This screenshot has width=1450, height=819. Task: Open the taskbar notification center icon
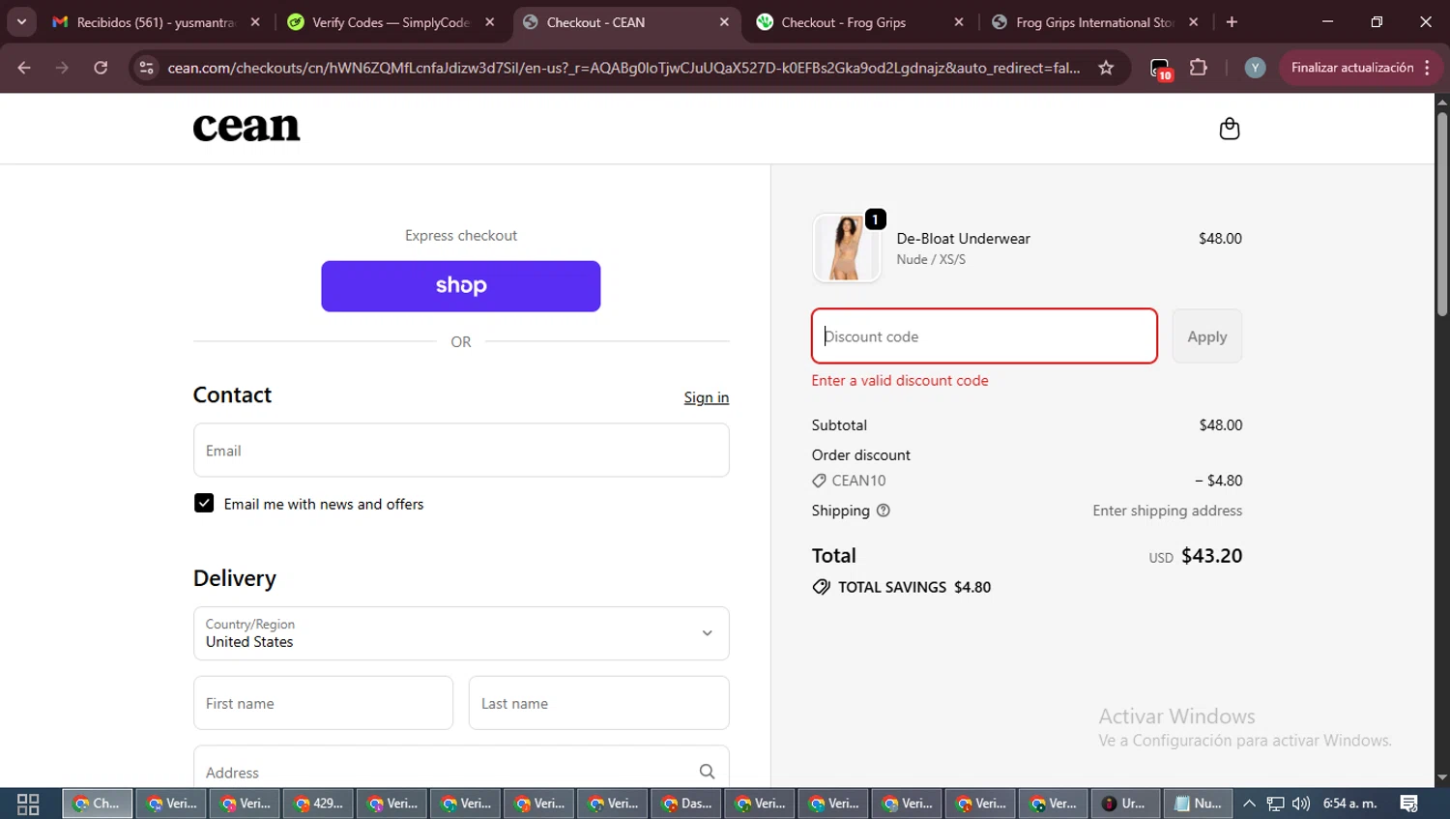[x=1409, y=804]
